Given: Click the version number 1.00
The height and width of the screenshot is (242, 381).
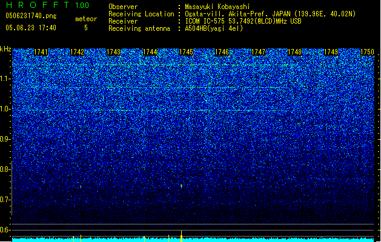Looking at the screenshot, I should point(82,5).
